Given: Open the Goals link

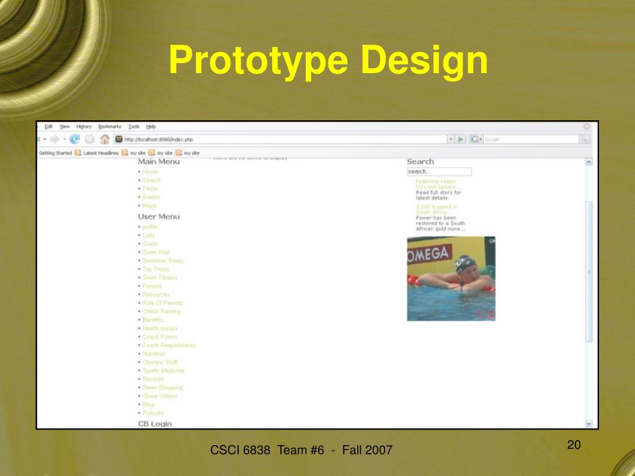Looking at the screenshot, I should click(x=150, y=244).
